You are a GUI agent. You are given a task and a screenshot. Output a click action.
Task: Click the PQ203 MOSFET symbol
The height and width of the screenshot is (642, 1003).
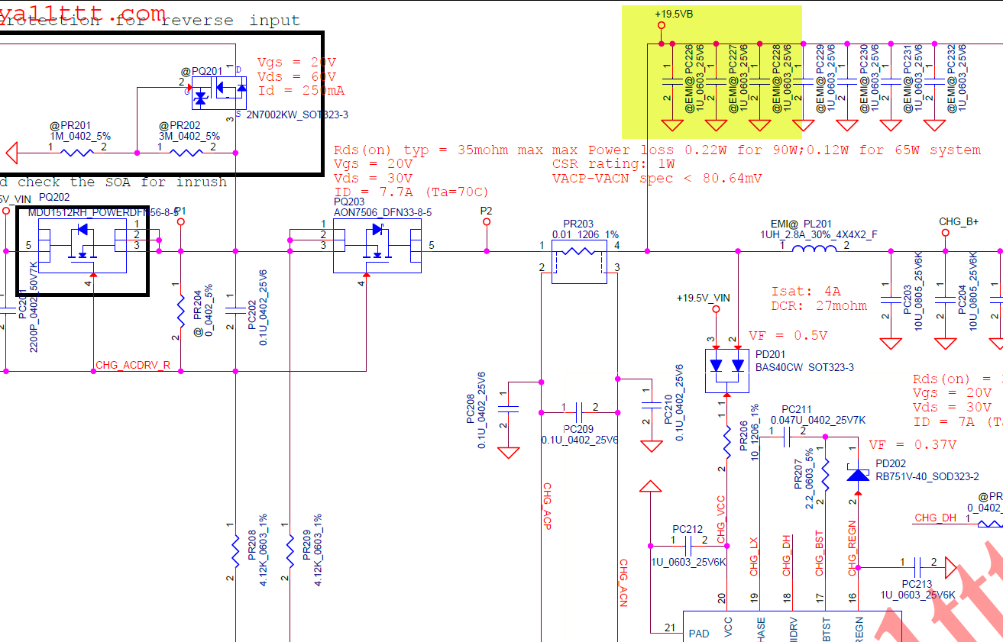click(377, 246)
